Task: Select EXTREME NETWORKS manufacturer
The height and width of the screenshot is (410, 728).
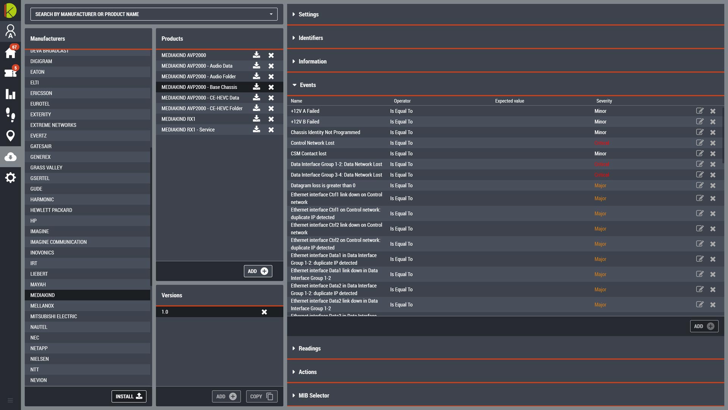Action: 88,125
